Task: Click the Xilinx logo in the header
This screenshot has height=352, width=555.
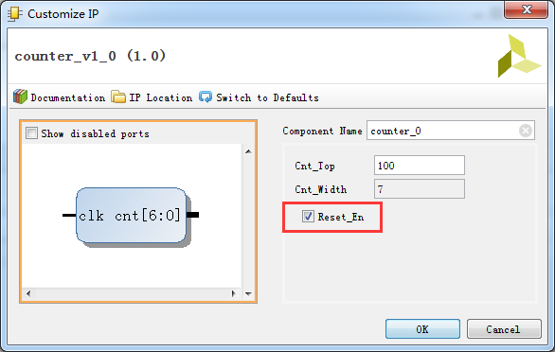Action: (519, 56)
